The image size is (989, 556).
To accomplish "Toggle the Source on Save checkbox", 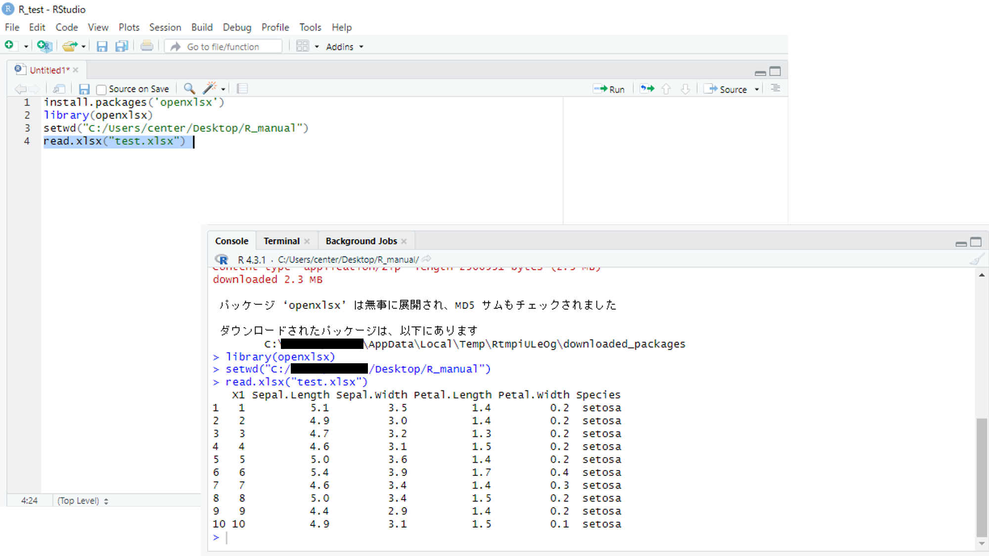I will tap(101, 89).
